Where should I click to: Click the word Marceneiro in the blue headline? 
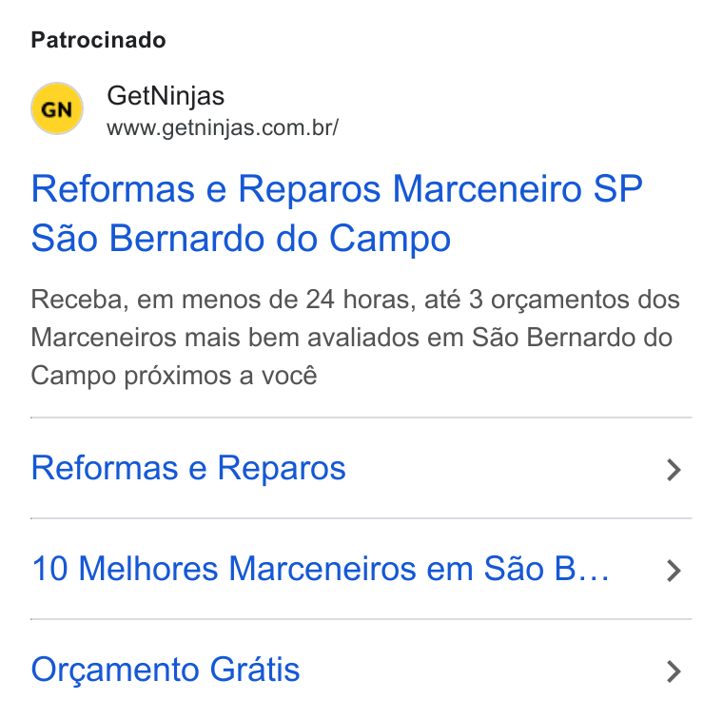487,189
